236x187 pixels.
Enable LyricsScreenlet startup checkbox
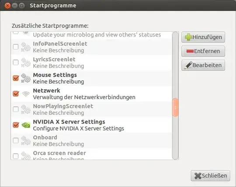(x=16, y=63)
